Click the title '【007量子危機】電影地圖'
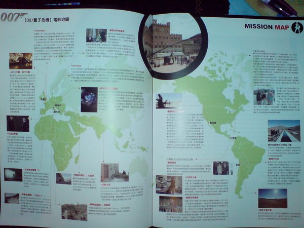Screen dimensions: 304x228 pos(47,20)
